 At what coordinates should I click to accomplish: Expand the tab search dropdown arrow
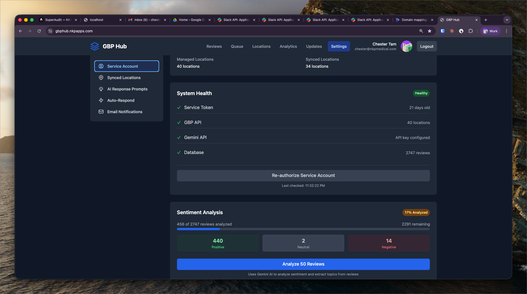pos(507,20)
